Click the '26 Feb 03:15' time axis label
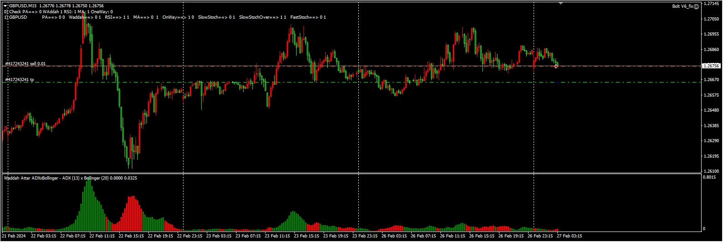The image size is (723, 242). tap(395, 236)
